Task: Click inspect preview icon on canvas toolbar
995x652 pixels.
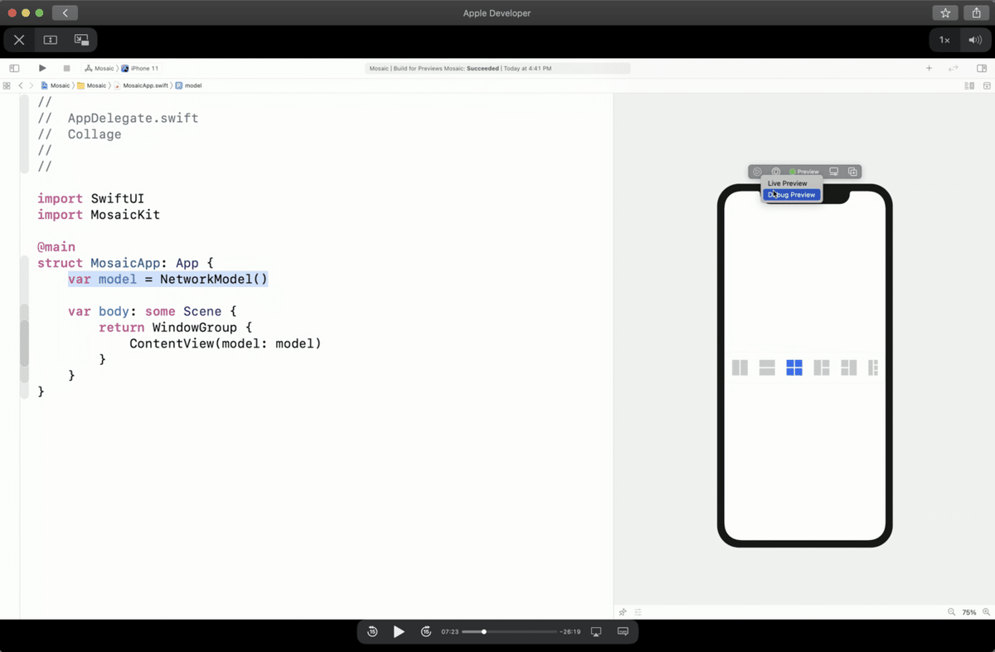Action: (x=776, y=172)
